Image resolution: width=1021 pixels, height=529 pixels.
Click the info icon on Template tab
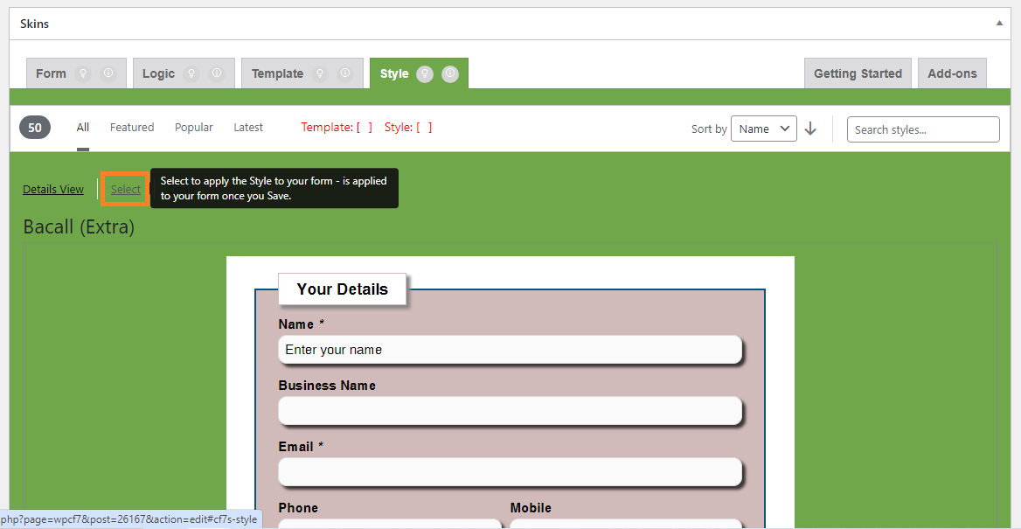tap(345, 73)
